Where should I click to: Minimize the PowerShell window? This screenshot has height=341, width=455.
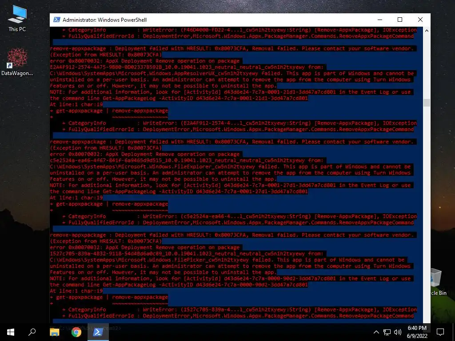point(380,20)
